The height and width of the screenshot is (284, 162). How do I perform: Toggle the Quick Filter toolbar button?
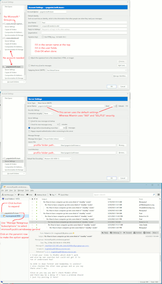pyautogui.click(x=63, y=195)
